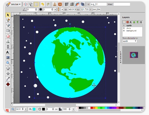Select the Eyedropper tool
The height and width of the screenshot is (115, 149).
click(8, 79)
